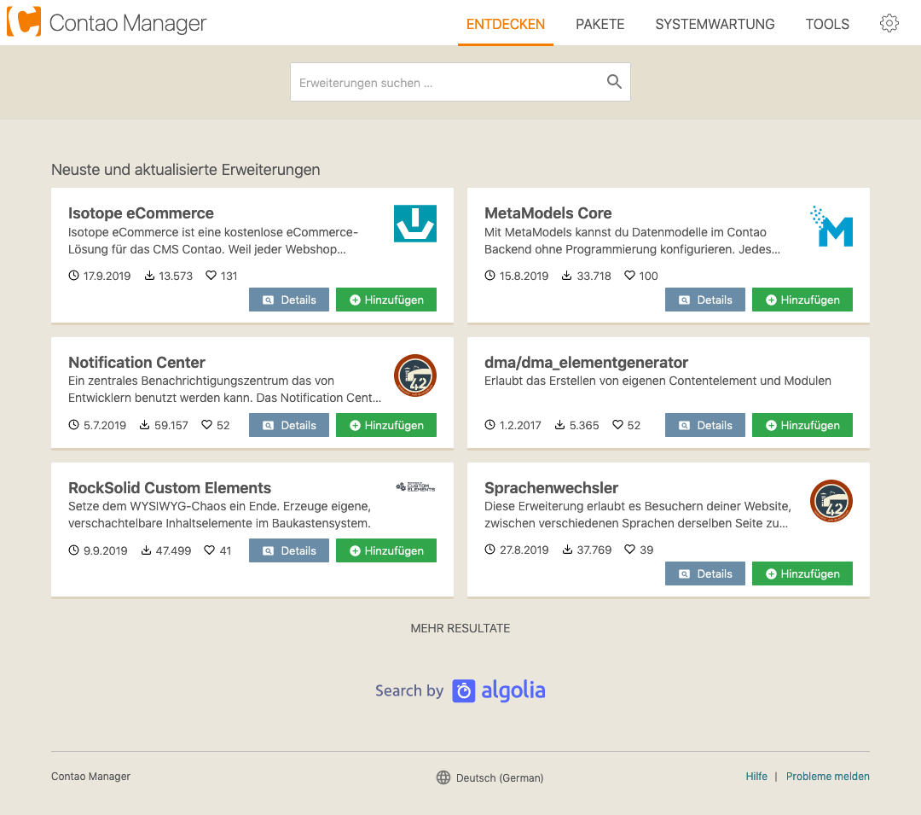The height and width of the screenshot is (815, 921).
Task: Click the Notification Center title
Action: 136,362
